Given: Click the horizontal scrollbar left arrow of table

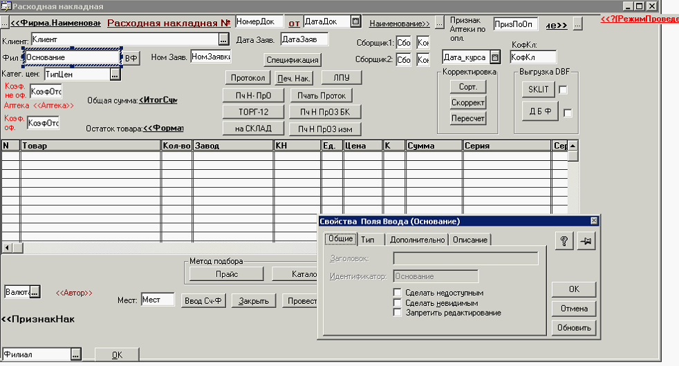Looking at the screenshot, I should (x=7, y=248).
